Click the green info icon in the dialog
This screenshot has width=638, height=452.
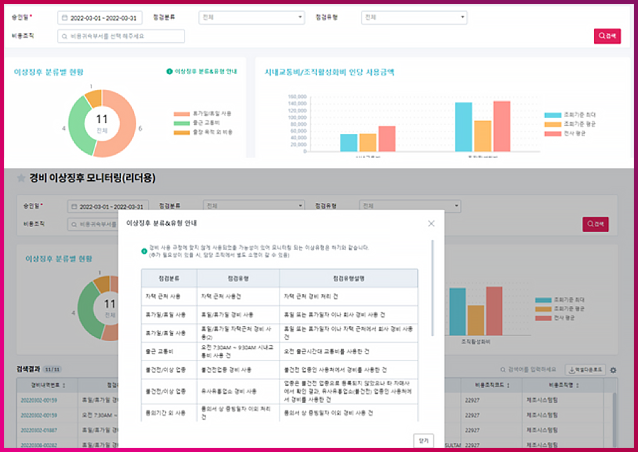click(144, 251)
